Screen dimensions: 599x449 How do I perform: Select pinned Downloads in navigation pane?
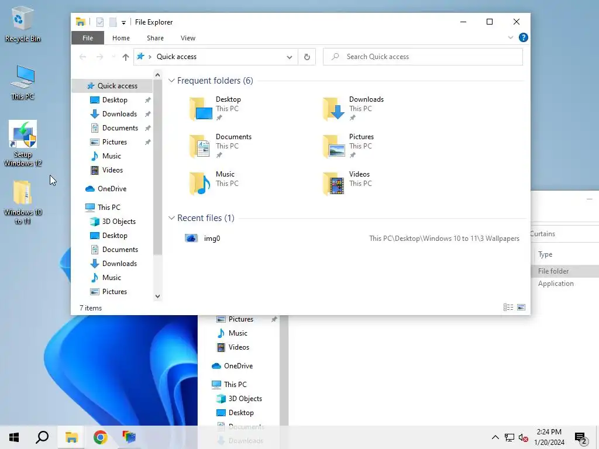[119, 114]
